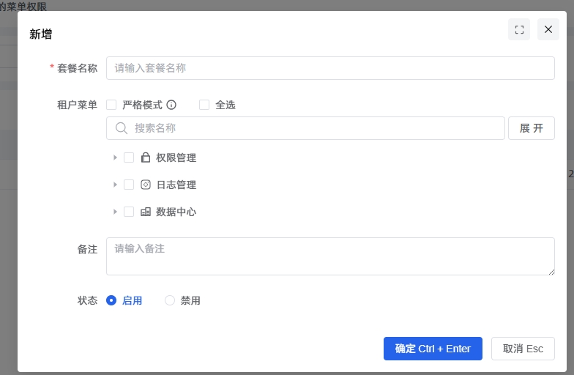Click the lock icon for 权限管理

pyautogui.click(x=146, y=157)
